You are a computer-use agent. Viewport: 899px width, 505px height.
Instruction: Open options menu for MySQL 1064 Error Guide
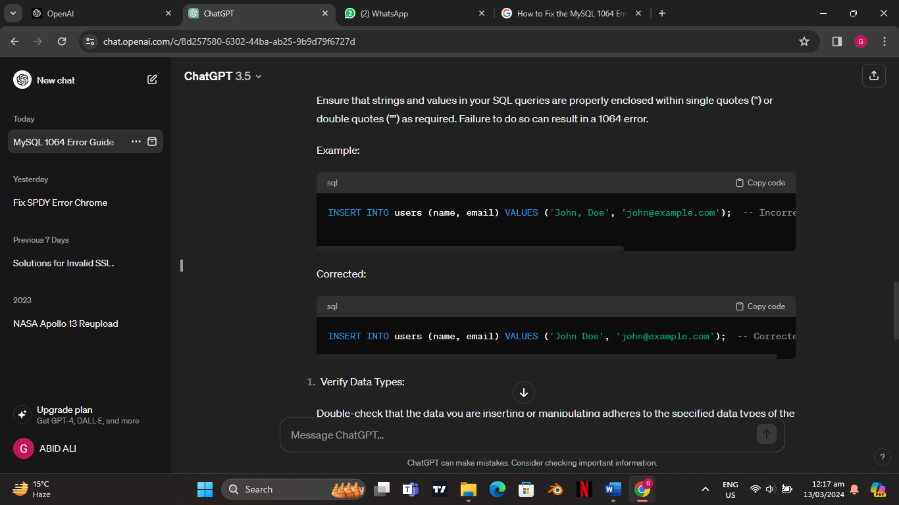136,141
